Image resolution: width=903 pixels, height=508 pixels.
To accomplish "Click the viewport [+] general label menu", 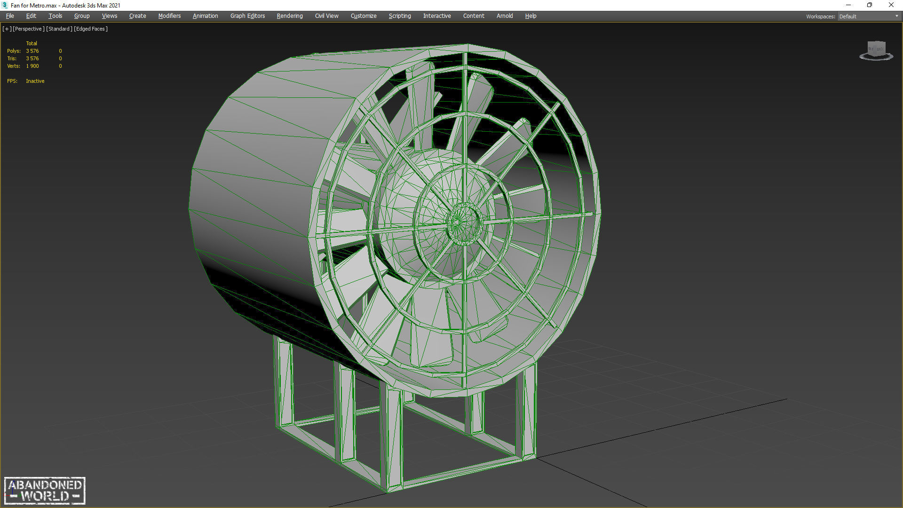I will pos(7,29).
